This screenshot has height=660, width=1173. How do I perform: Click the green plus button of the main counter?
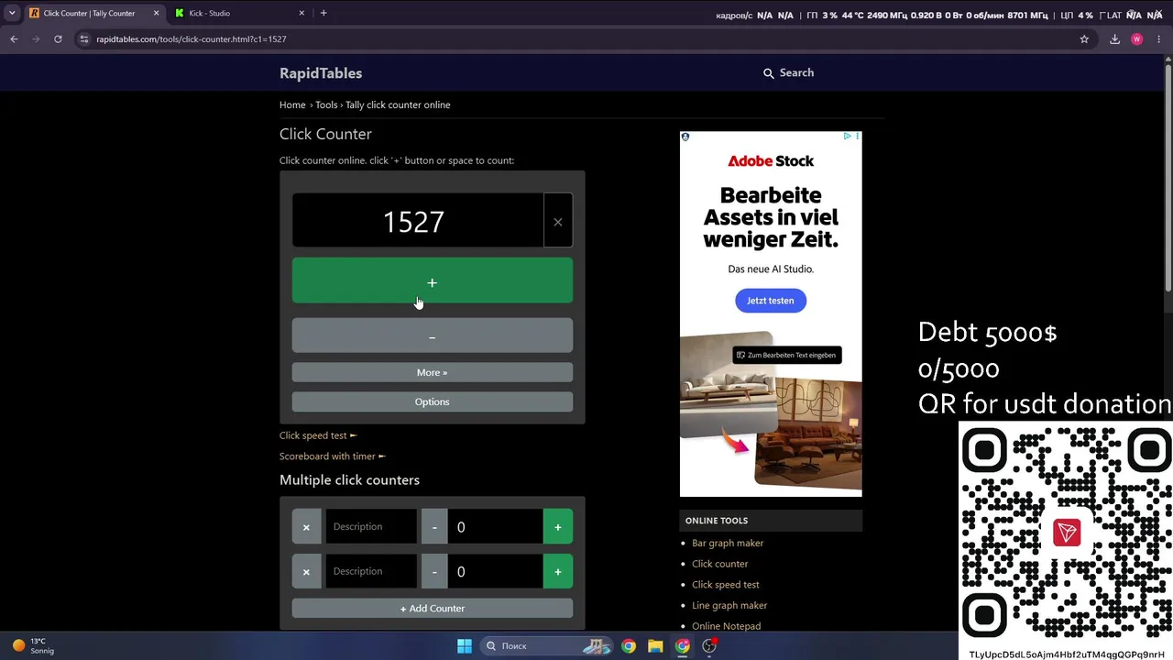tap(433, 281)
